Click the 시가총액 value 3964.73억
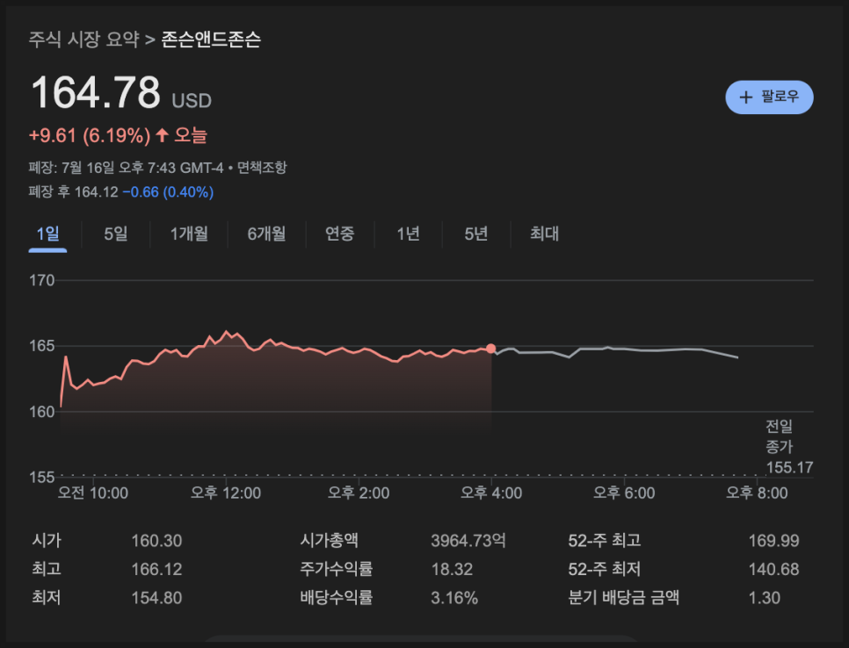The height and width of the screenshot is (648, 849). pos(468,540)
